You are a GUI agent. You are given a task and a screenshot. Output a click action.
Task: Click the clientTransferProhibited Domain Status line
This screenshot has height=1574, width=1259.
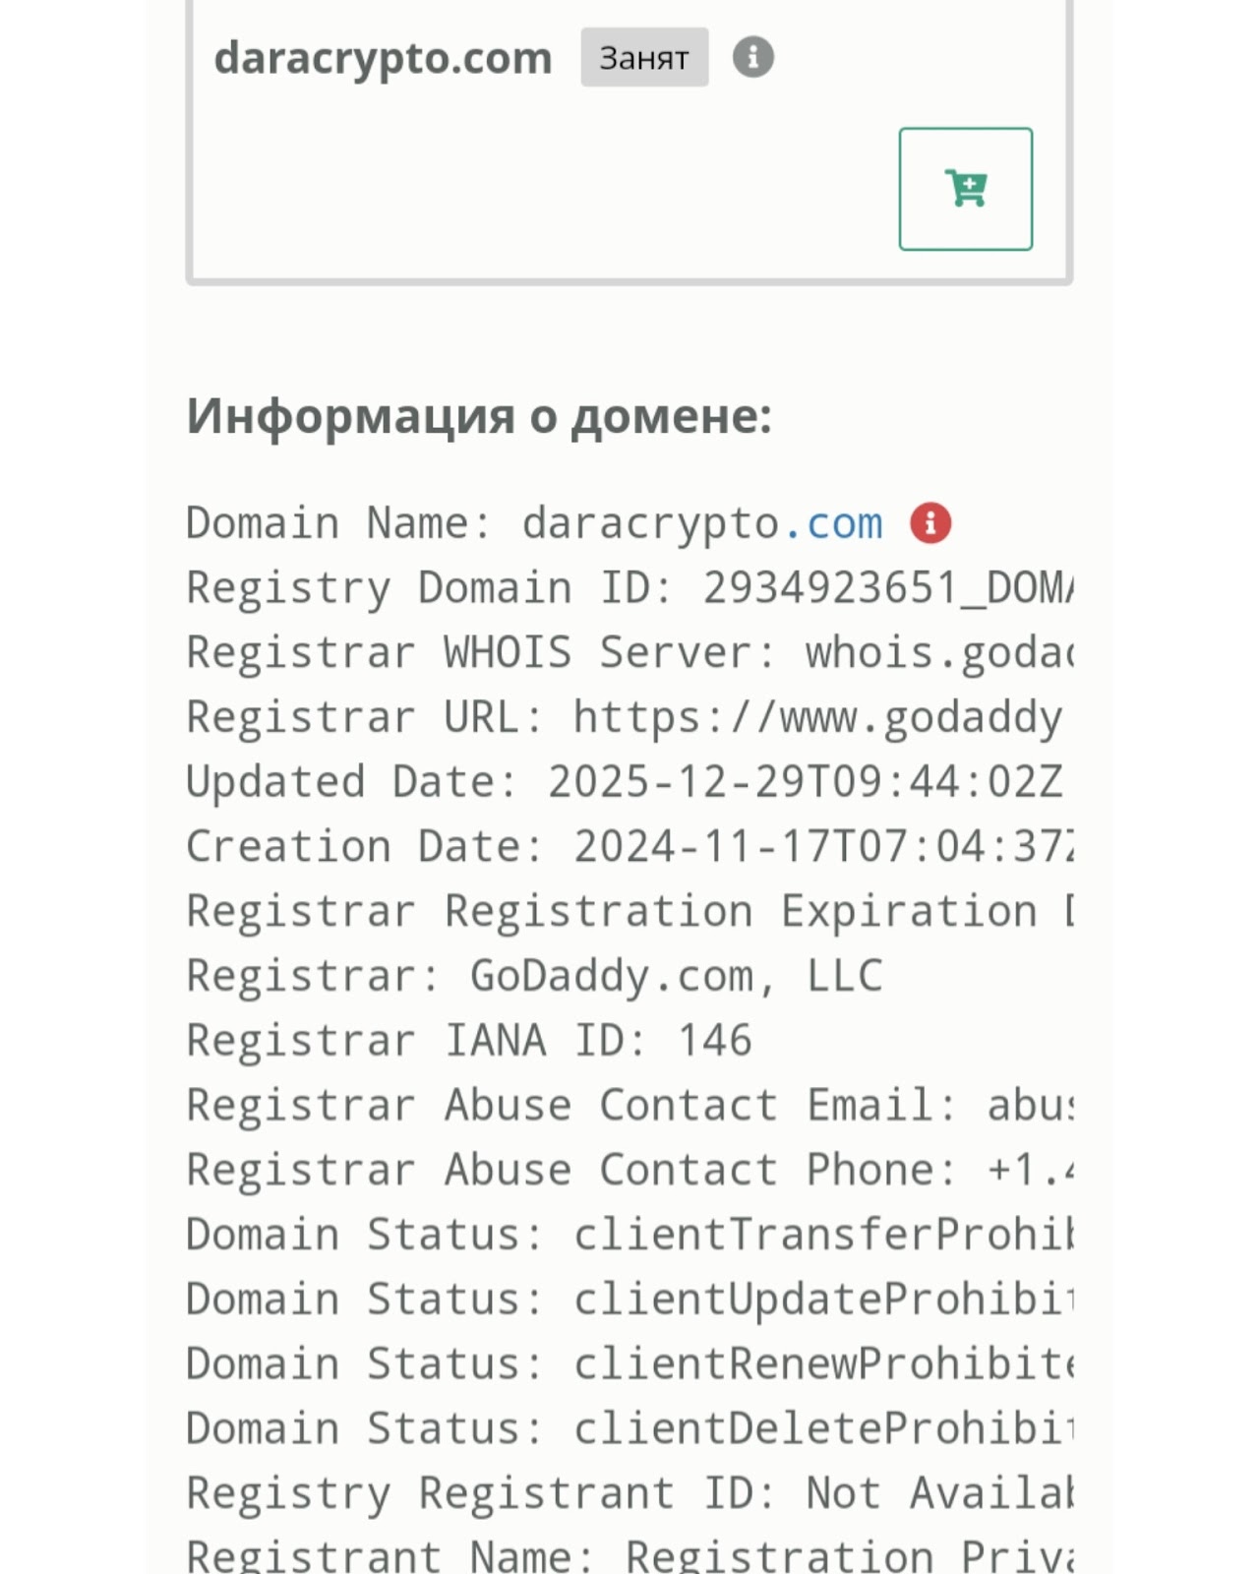629,1236
